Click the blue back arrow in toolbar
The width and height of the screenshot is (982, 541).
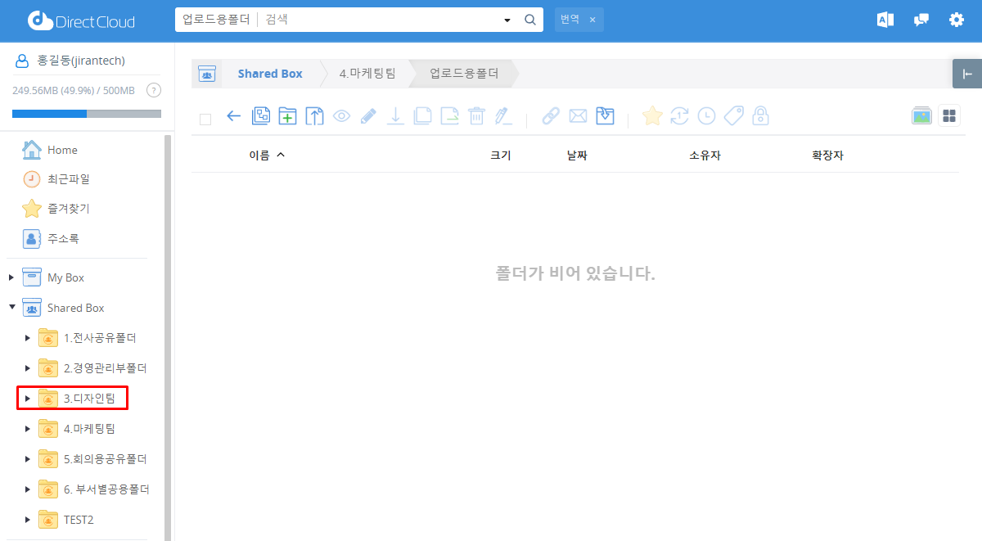[233, 116]
